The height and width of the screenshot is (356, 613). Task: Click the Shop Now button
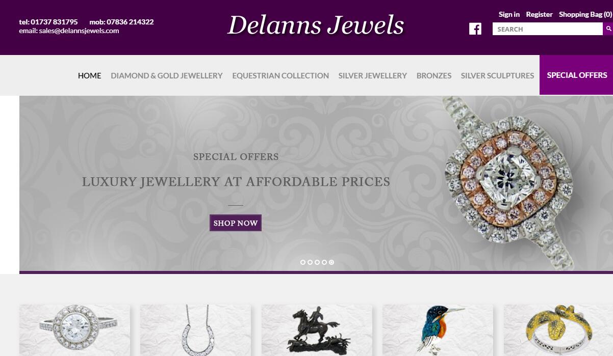[x=236, y=223]
